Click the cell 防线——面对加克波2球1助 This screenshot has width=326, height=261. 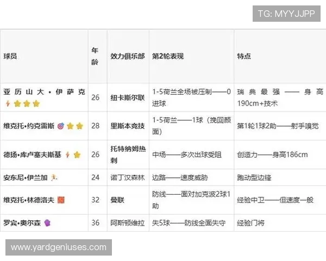click(191, 200)
